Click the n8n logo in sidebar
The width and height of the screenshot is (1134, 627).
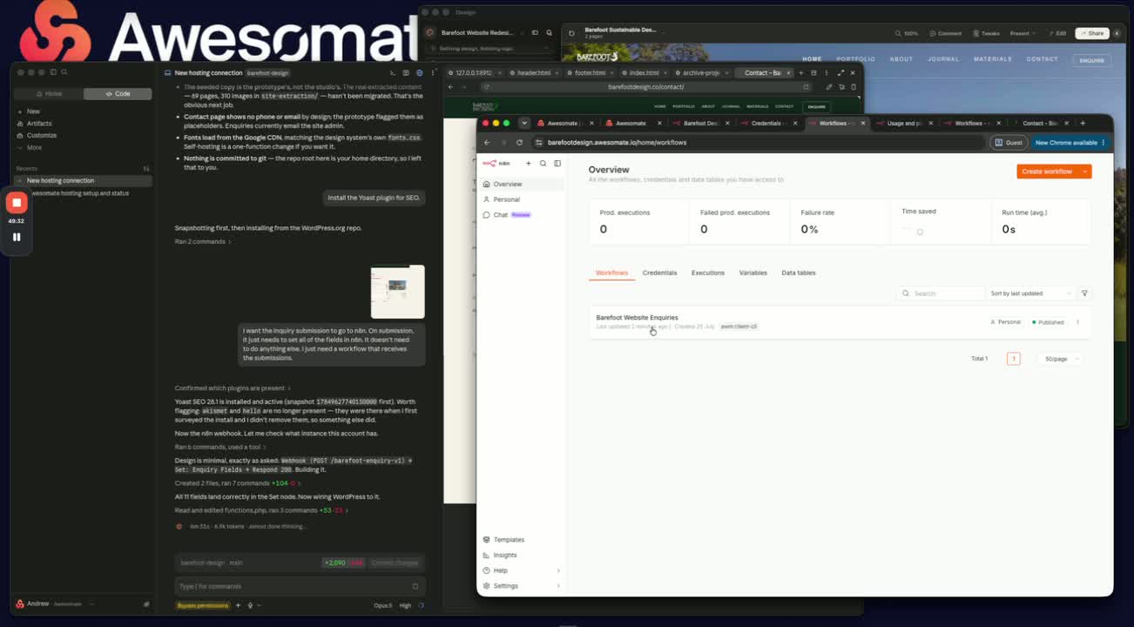496,163
